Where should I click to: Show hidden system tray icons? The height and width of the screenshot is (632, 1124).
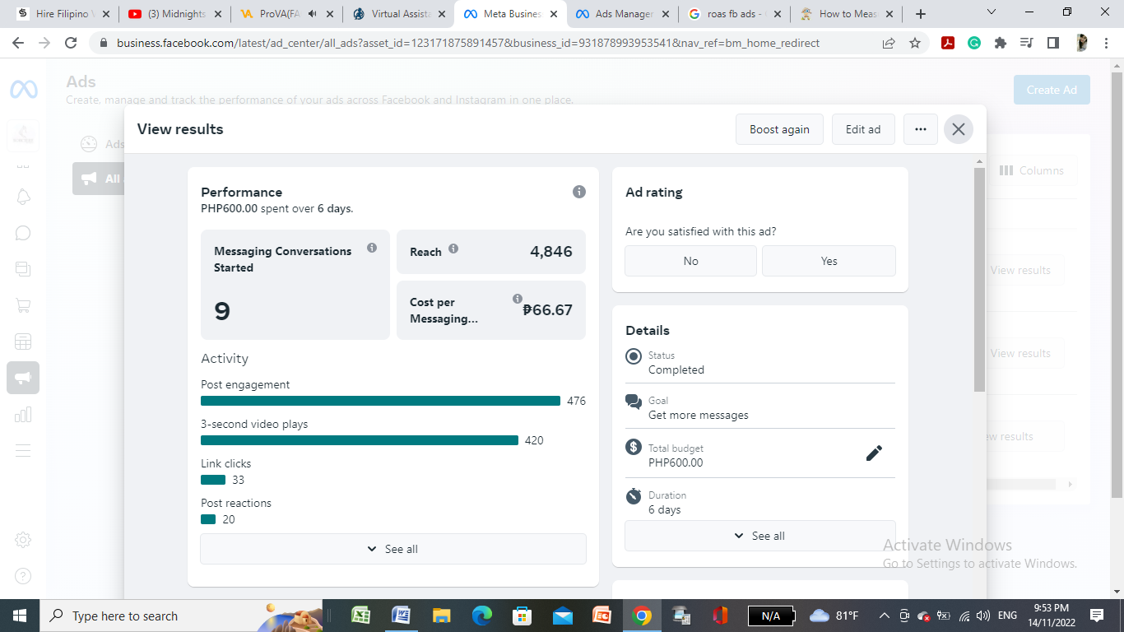pyautogui.click(x=885, y=616)
